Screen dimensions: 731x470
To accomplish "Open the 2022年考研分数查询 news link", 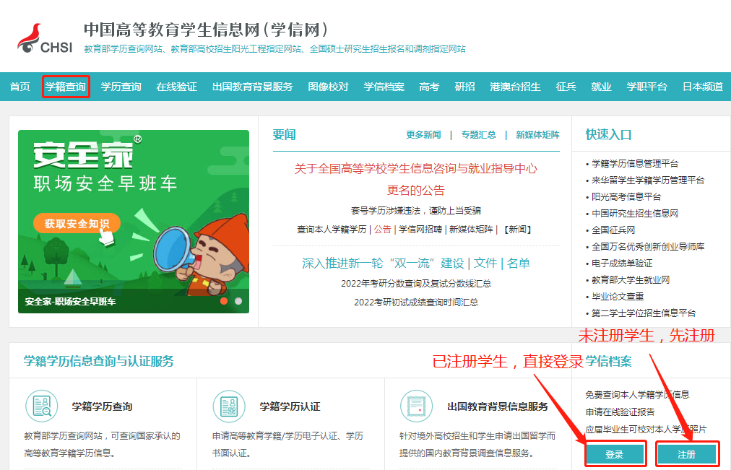I will 416,284.
